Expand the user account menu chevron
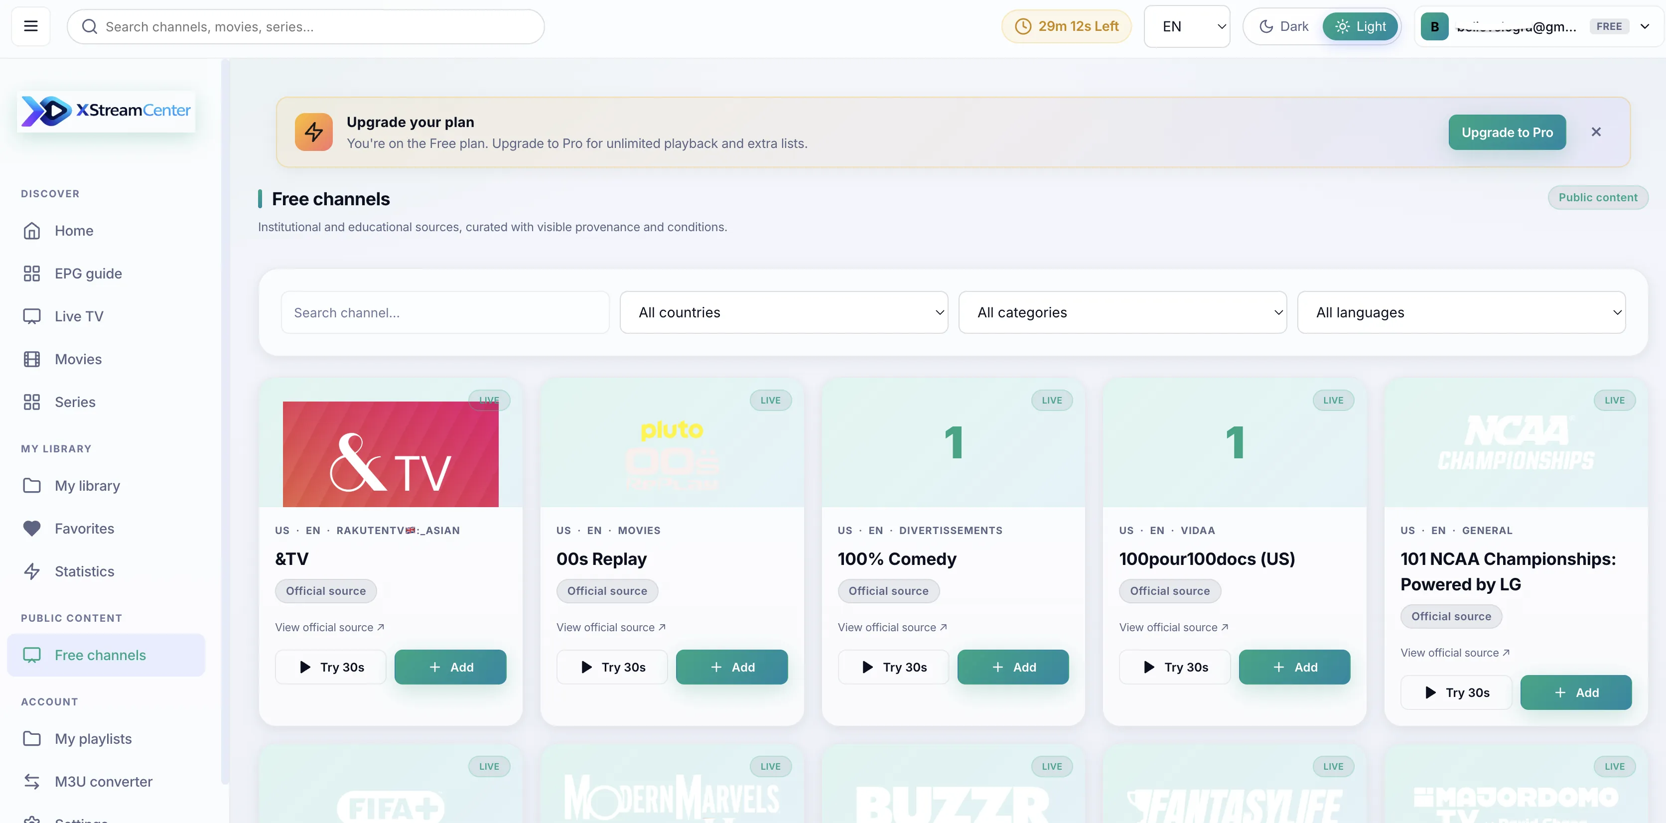Screen dimensions: 1666x823 [x=1645, y=26]
